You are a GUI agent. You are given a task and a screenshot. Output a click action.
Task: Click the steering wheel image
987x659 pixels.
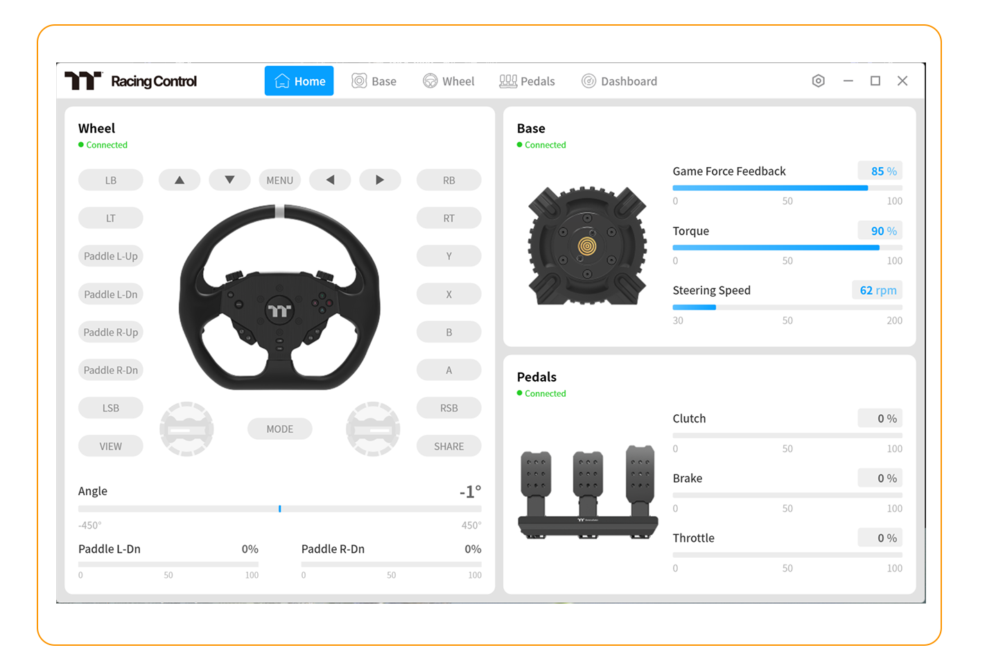[279, 298]
